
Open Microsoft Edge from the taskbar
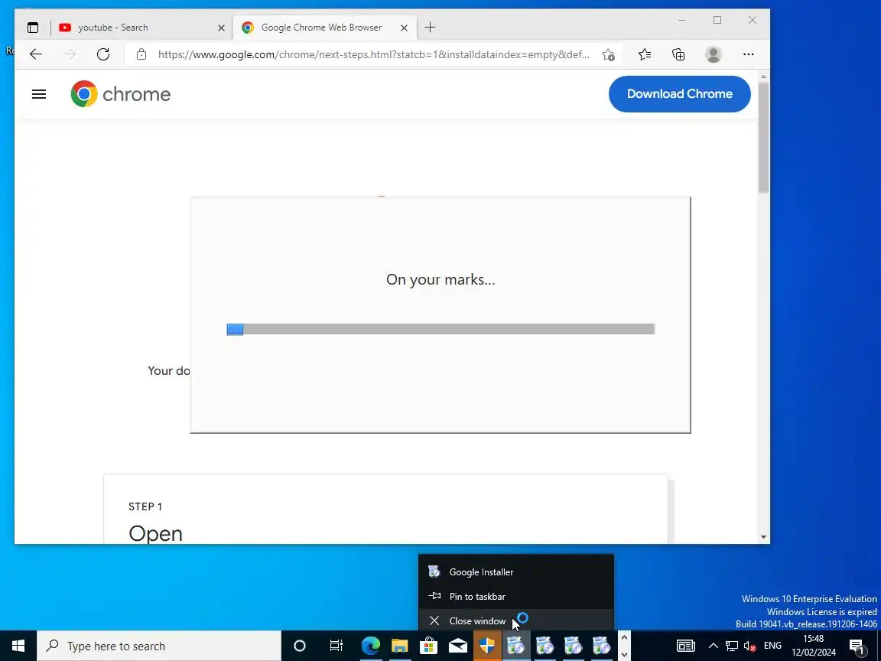[x=371, y=646]
